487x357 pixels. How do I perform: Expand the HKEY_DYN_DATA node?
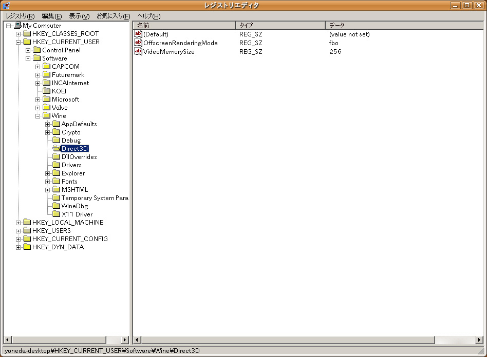tap(18, 248)
